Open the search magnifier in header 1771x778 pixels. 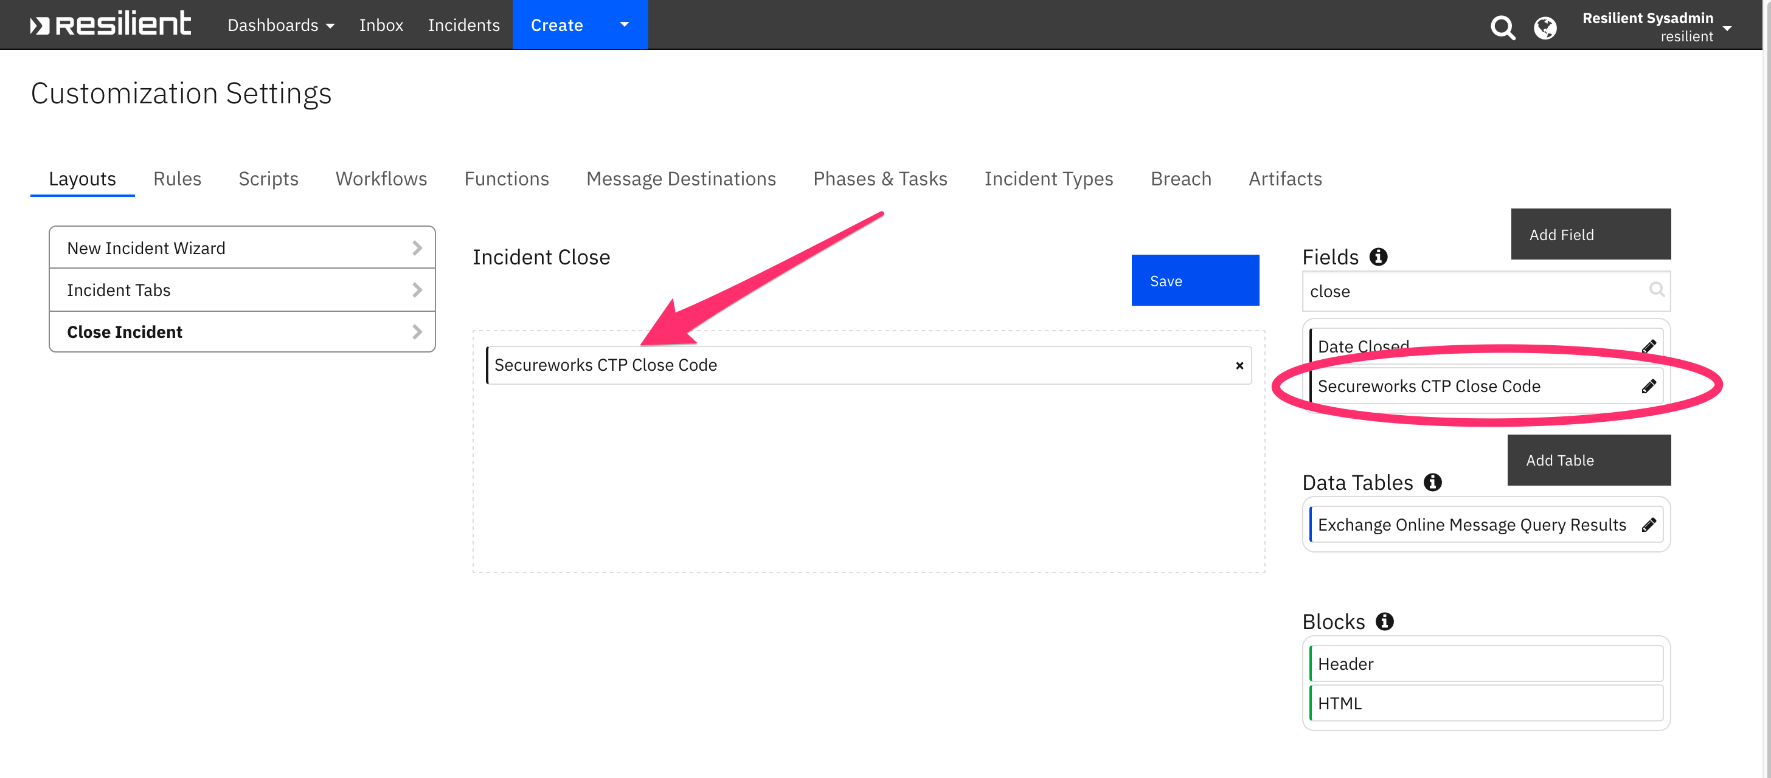coord(1503,27)
